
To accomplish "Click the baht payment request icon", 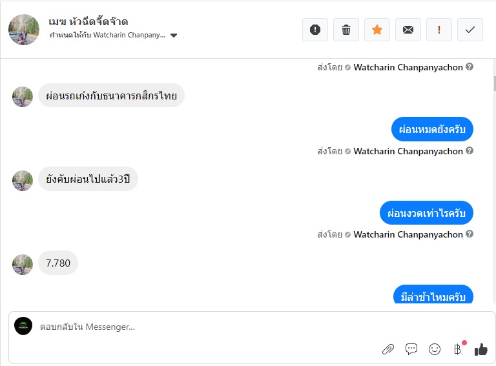I will pyautogui.click(x=458, y=349).
